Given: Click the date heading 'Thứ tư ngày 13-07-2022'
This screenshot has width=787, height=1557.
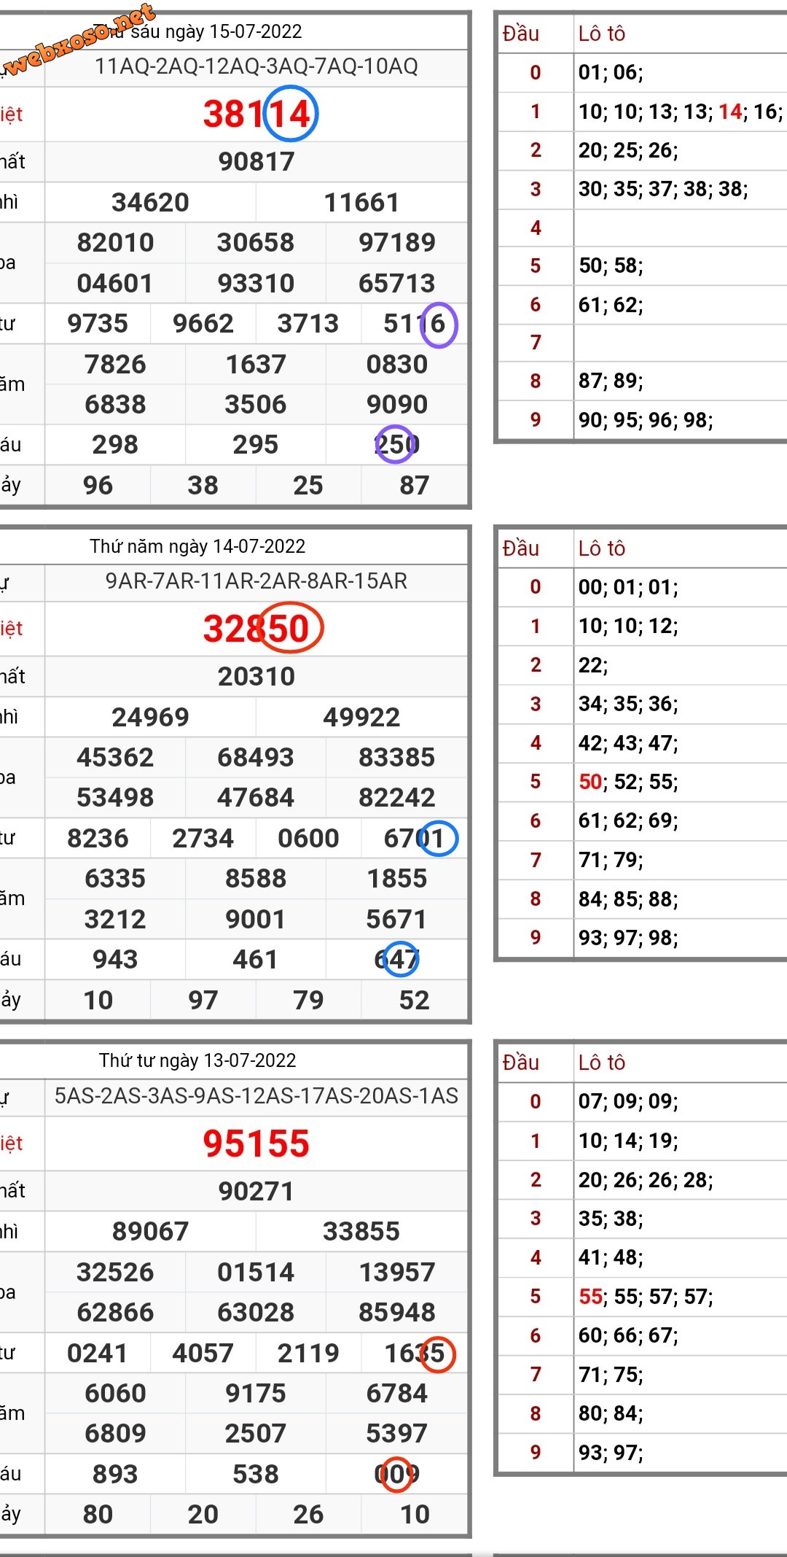Looking at the screenshot, I should (197, 1060).
